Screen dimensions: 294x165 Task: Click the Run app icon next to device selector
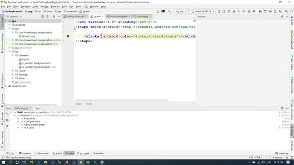pos(219,11)
